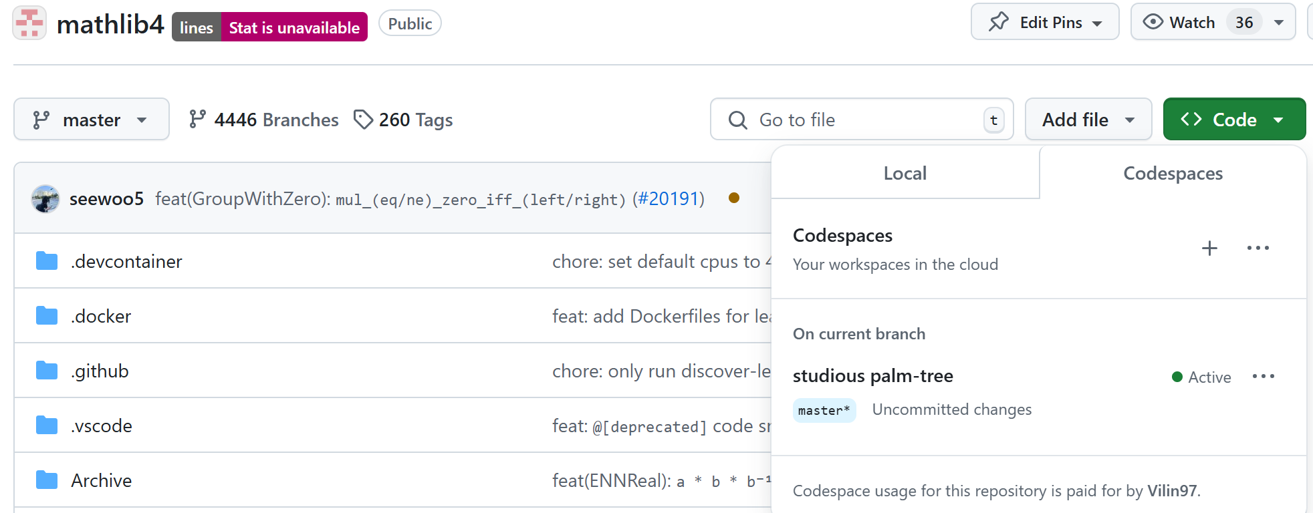Screen dimensions: 1313x513
Task: Toggle the green Code dropdown button
Action: point(1234,120)
